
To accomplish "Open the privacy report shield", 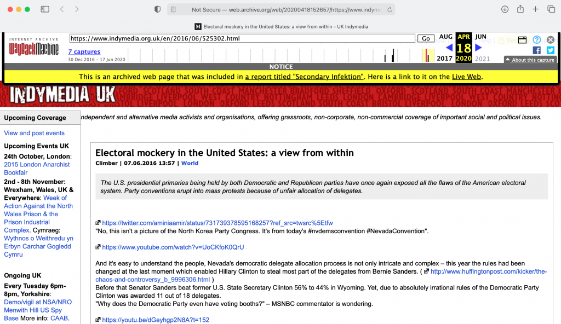I will tap(157, 9).
